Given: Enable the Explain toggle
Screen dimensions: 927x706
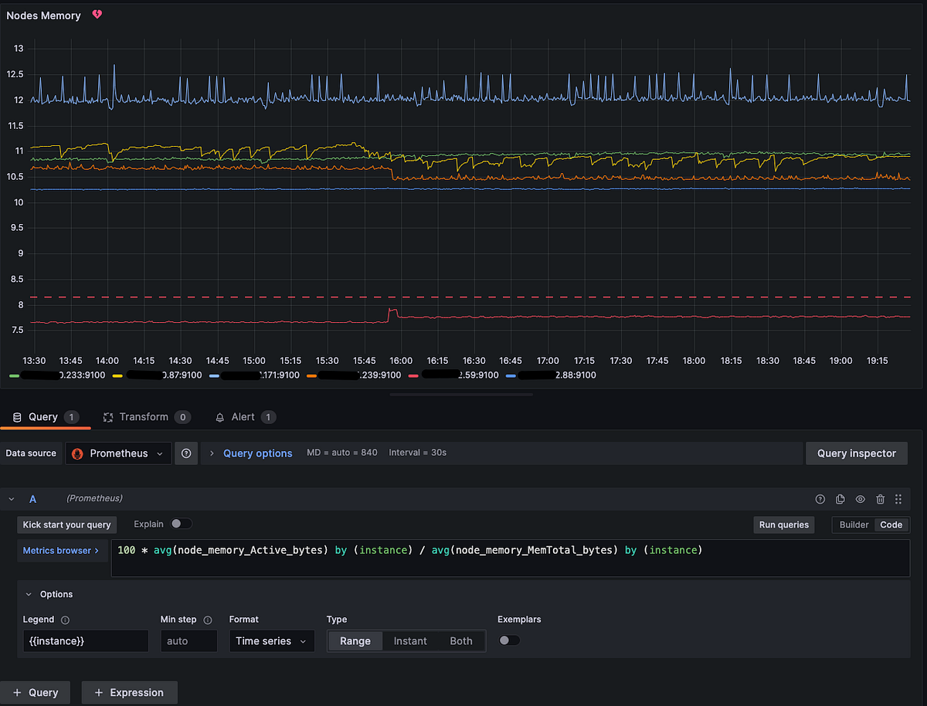Looking at the screenshot, I should pos(182,524).
